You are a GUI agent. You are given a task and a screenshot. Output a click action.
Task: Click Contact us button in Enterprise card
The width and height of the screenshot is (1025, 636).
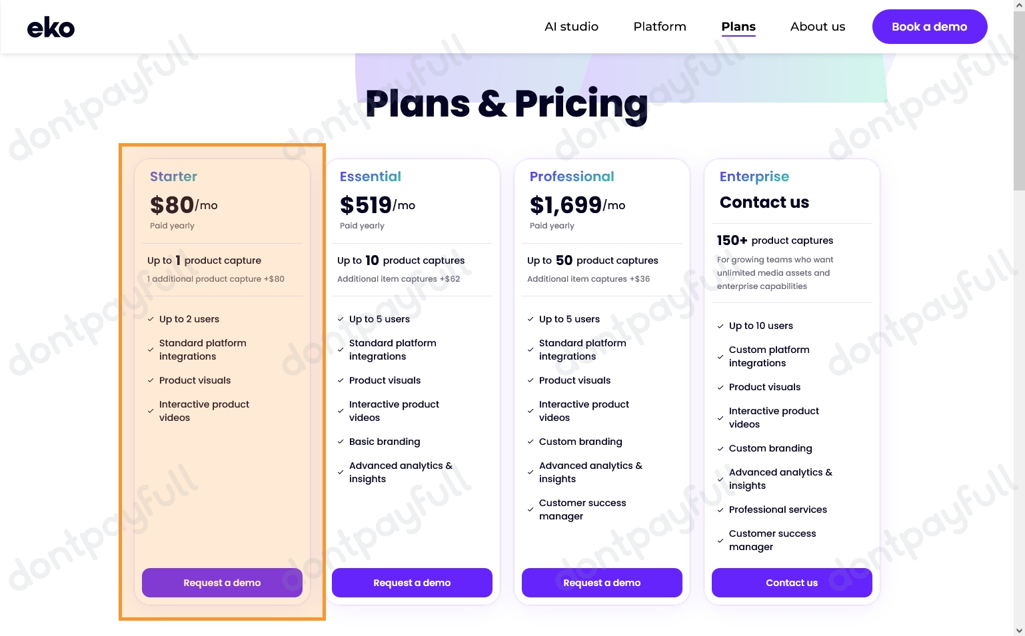click(x=792, y=583)
